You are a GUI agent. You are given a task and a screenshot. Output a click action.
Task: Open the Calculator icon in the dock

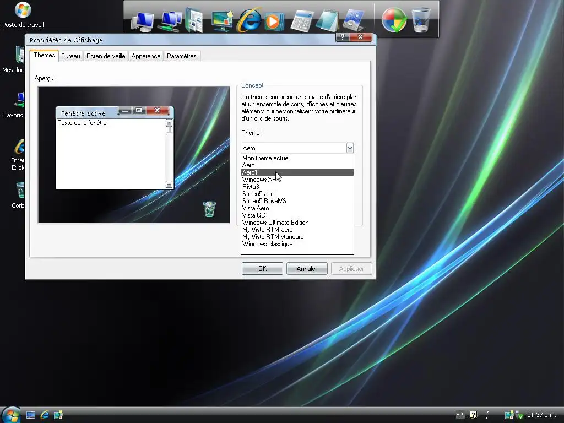coord(301,21)
